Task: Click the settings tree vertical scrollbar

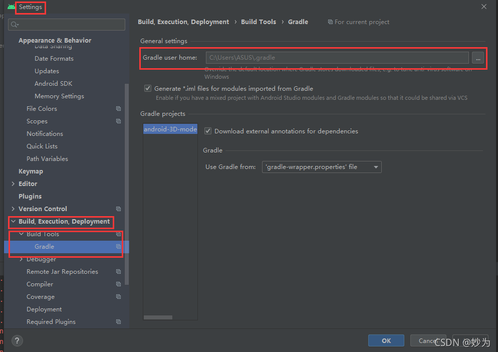Action: coord(127,184)
